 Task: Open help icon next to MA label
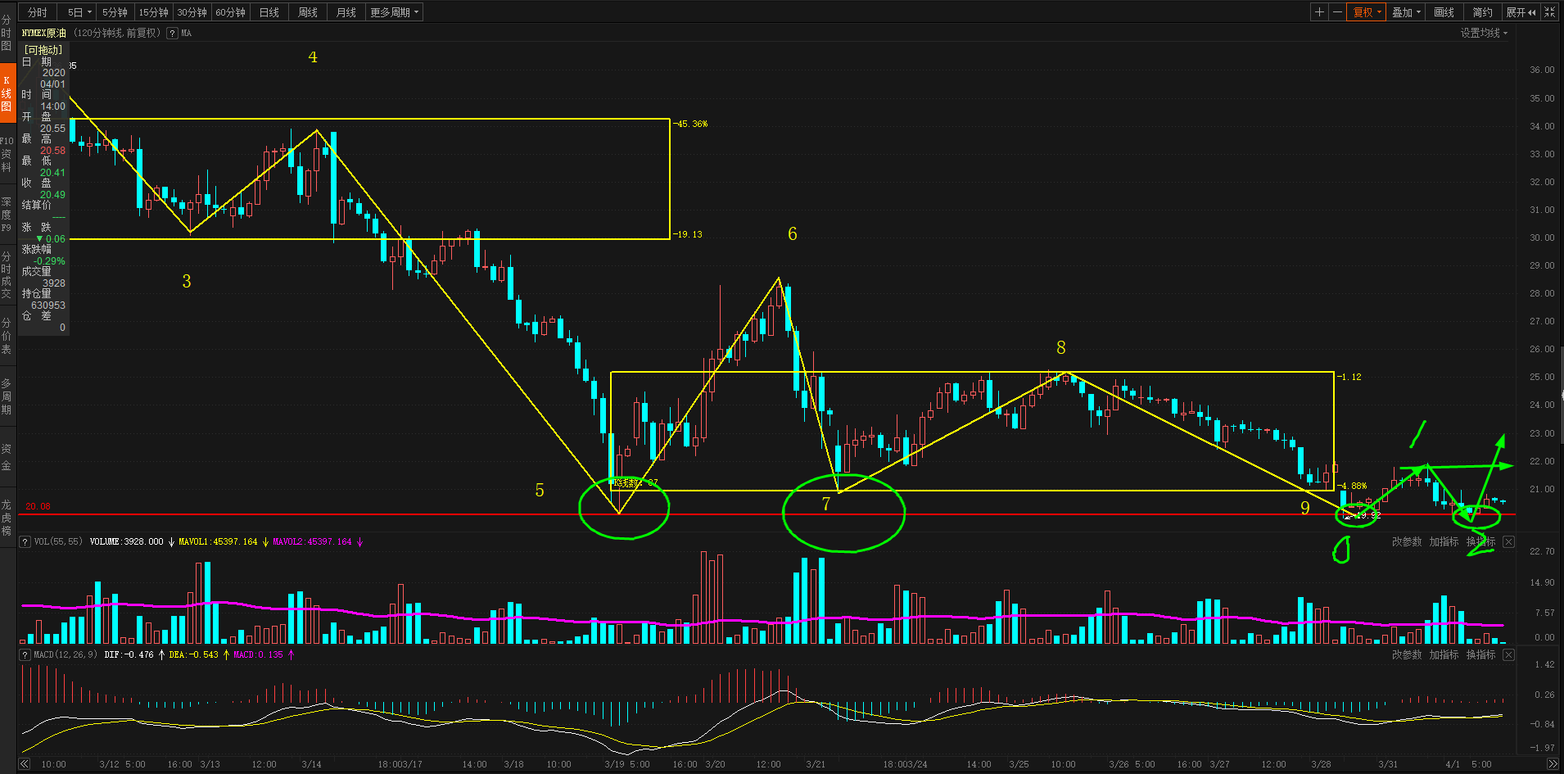click(x=172, y=34)
